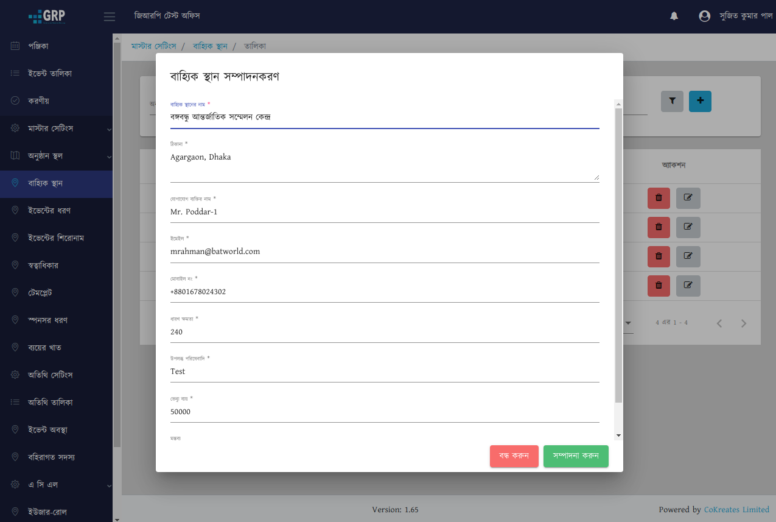Click the বাহ্যিক স্থানের নাম input field
The height and width of the screenshot is (522, 776).
385,117
